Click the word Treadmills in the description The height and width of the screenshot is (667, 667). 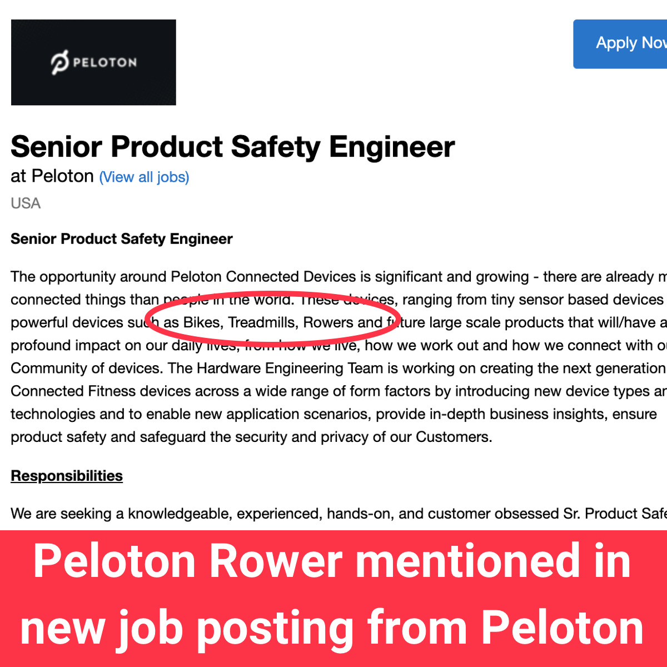(x=262, y=322)
